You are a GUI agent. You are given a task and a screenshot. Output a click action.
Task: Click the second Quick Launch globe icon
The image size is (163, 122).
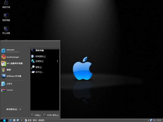[x=14, y=120]
